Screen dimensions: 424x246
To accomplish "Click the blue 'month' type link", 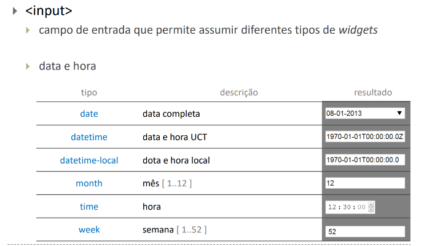I will (89, 183).
